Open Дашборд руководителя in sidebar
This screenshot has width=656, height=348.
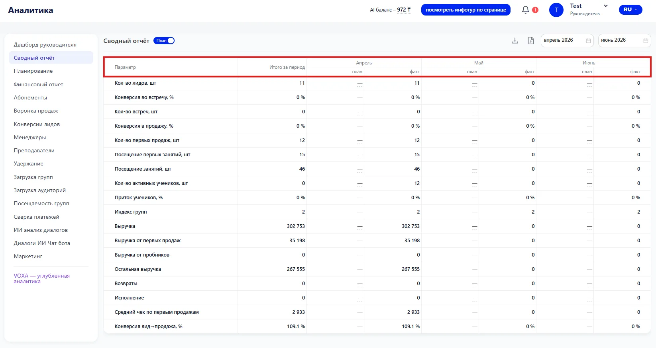click(45, 45)
